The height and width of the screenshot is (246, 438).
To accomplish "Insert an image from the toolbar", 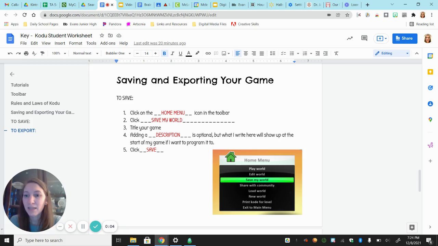I will (224, 53).
